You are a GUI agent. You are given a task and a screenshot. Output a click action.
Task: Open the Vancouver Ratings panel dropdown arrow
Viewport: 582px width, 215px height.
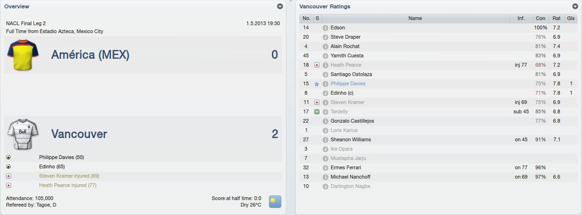(x=575, y=7)
